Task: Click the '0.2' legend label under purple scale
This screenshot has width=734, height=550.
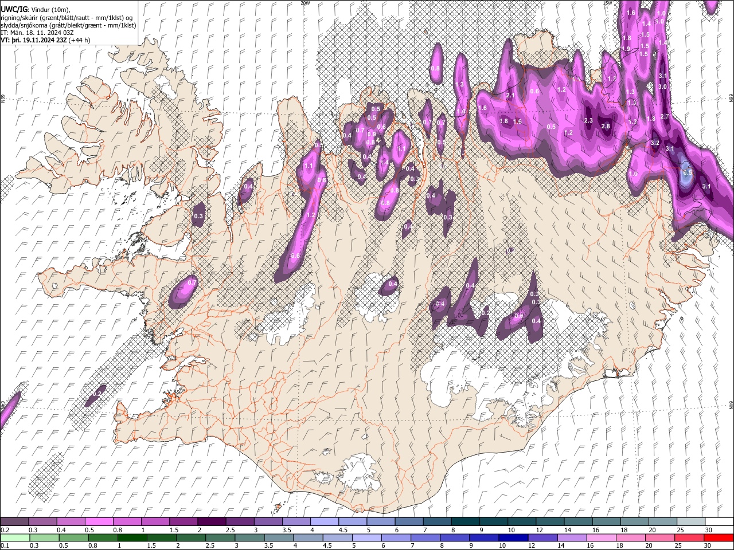Action: click(4, 530)
